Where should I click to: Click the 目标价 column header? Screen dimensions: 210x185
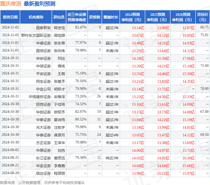click(x=203, y=17)
